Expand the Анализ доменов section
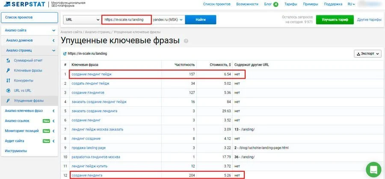The width and height of the screenshot is (385, 179). click(30, 40)
